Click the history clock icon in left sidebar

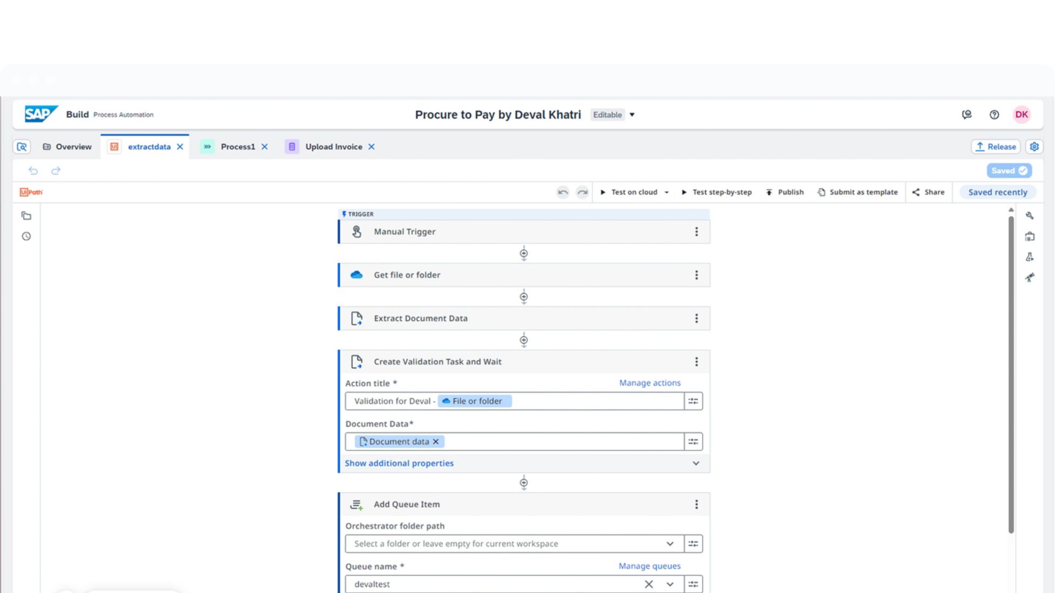coord(26,236)
